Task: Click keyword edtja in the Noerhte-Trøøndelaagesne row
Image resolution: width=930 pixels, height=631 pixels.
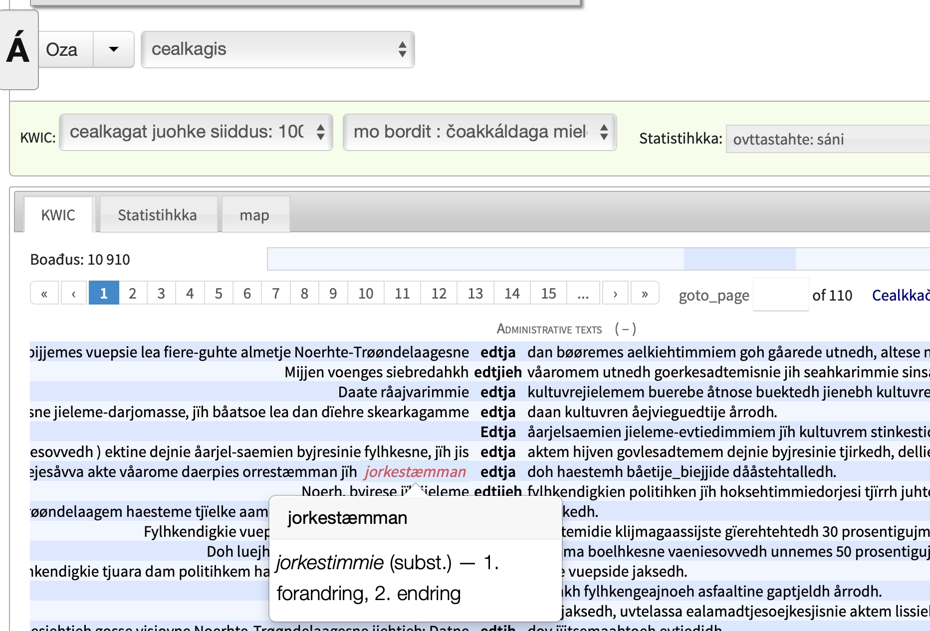Action: pyautogui.click(x=498, y=352)
